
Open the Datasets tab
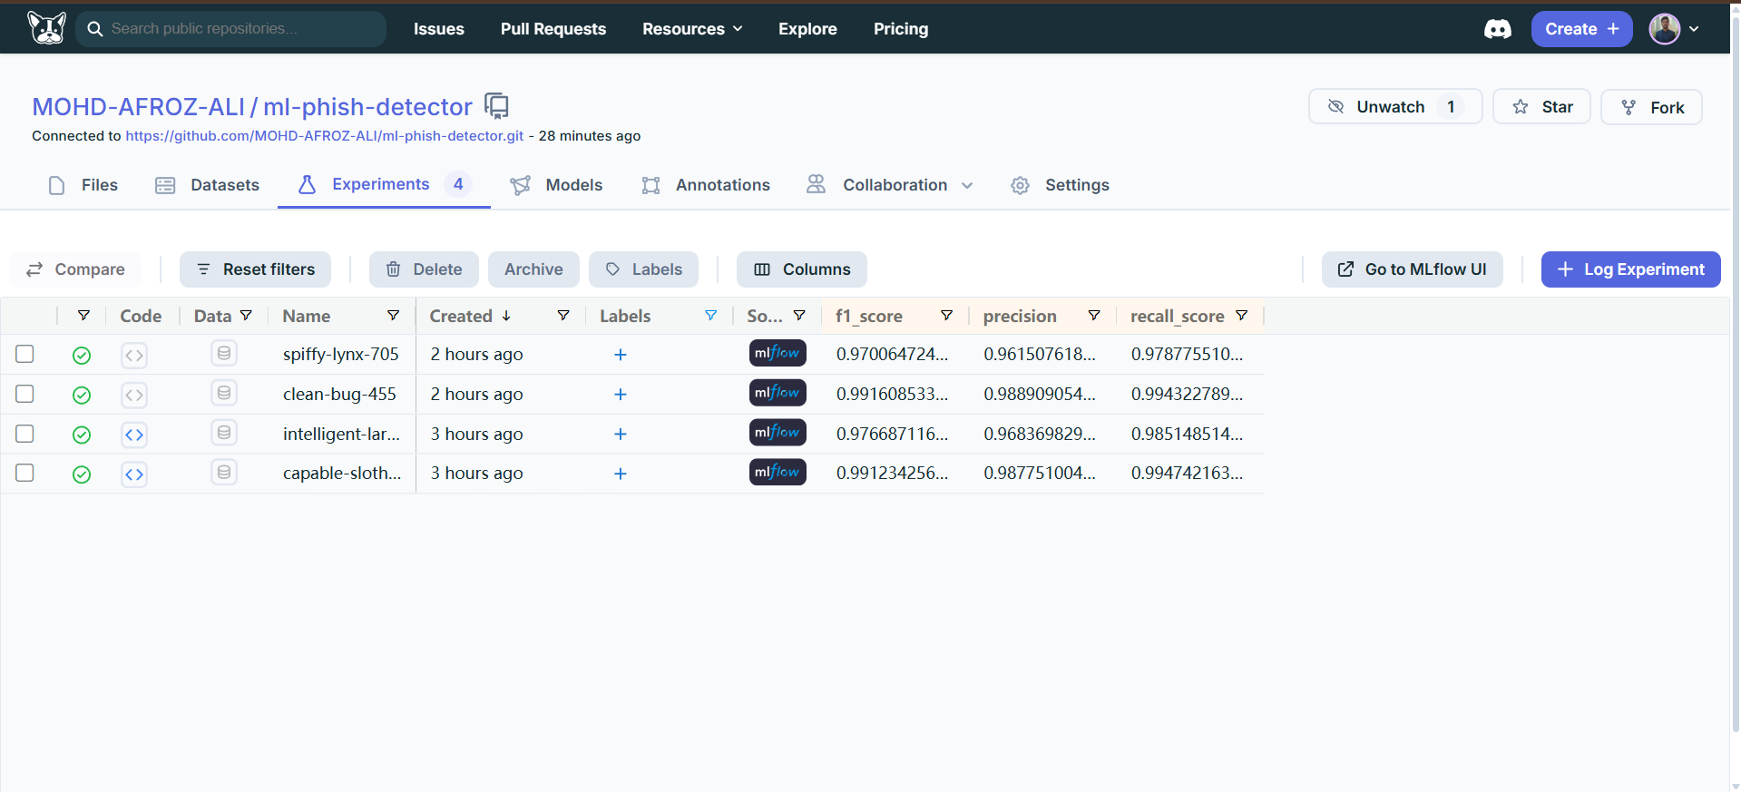[208, 185]
